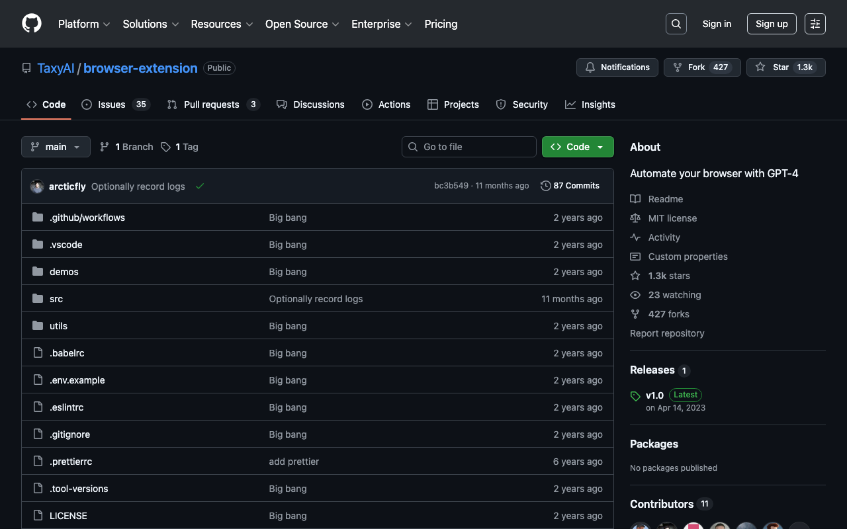This screenshot has width=847, height=529.
Task: Click the v1.0 release tag icon
Action: point(635,396)
